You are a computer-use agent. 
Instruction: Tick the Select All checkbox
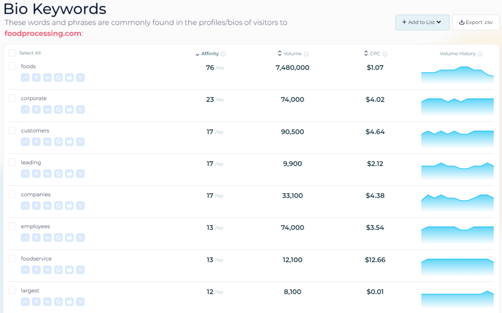pos(12,53)
